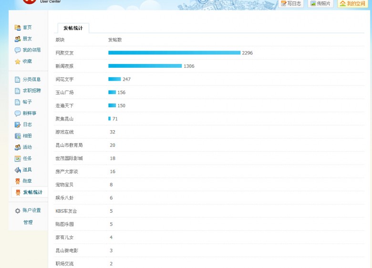The image size is (372, 268).
Task: Click the 网聚交友 bar showing 2296
Action: tap(175, 52)
